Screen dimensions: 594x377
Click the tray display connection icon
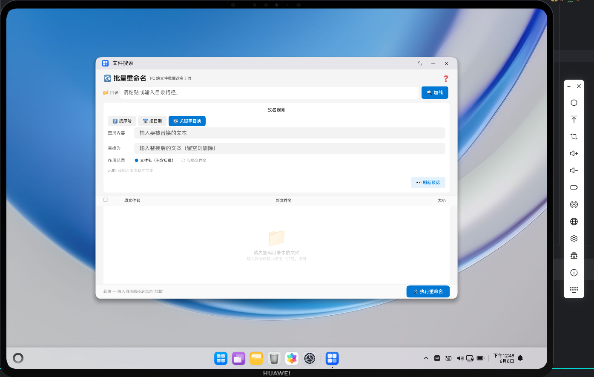pyautogui.click(x=470, y=358)
